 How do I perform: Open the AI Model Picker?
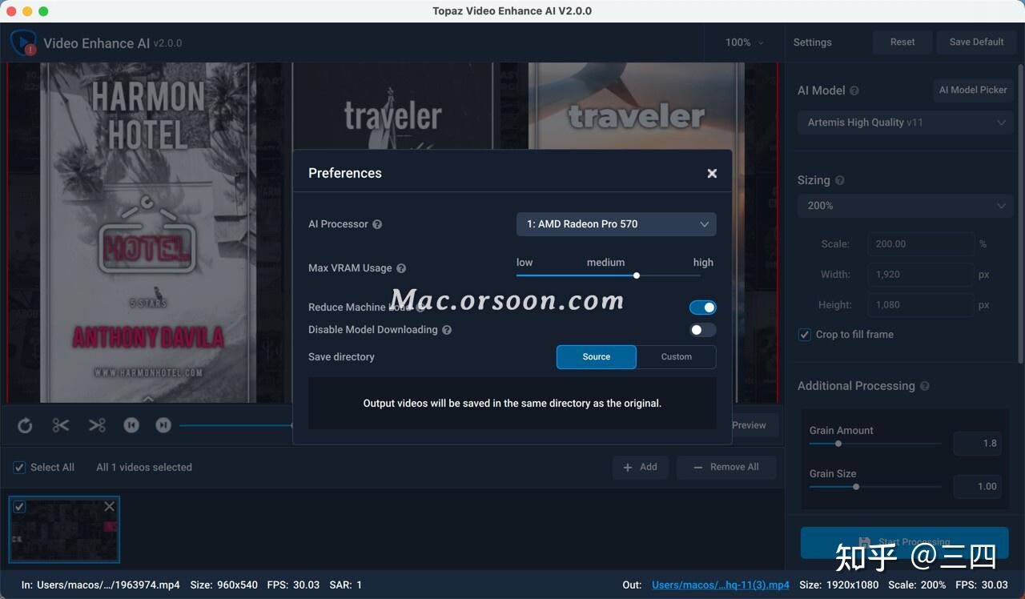coord(973,90)
